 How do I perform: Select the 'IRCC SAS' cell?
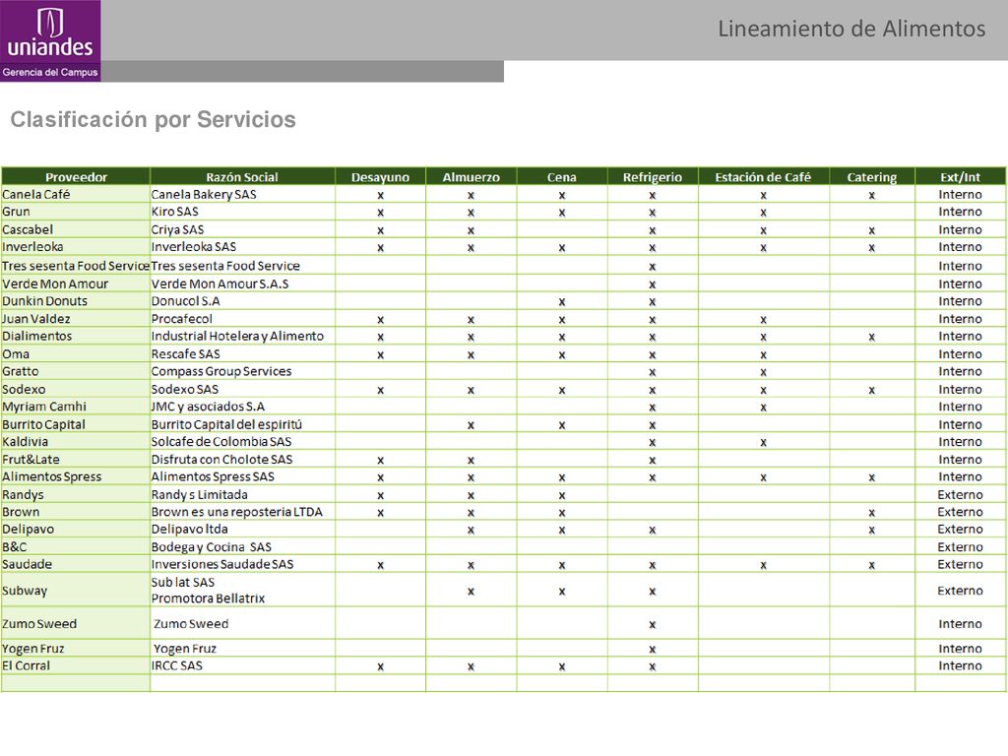pyautogui.click(x=242, y=666)
